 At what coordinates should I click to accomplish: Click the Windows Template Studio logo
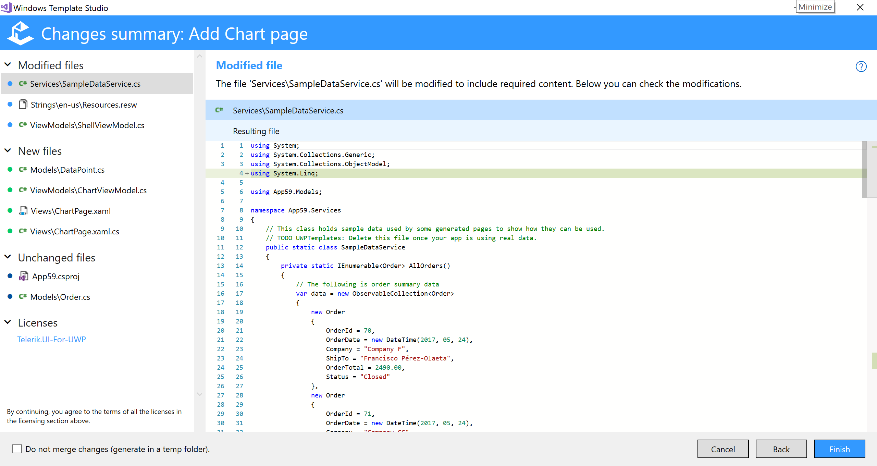point(20,33)
